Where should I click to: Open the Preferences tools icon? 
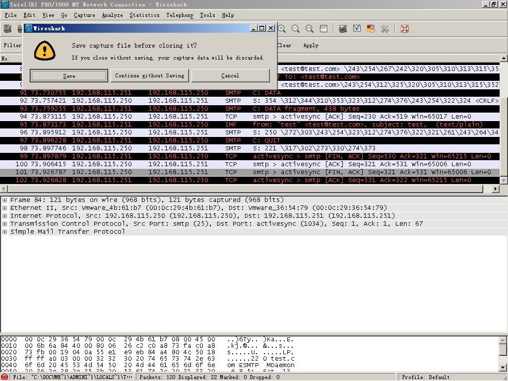385,28
